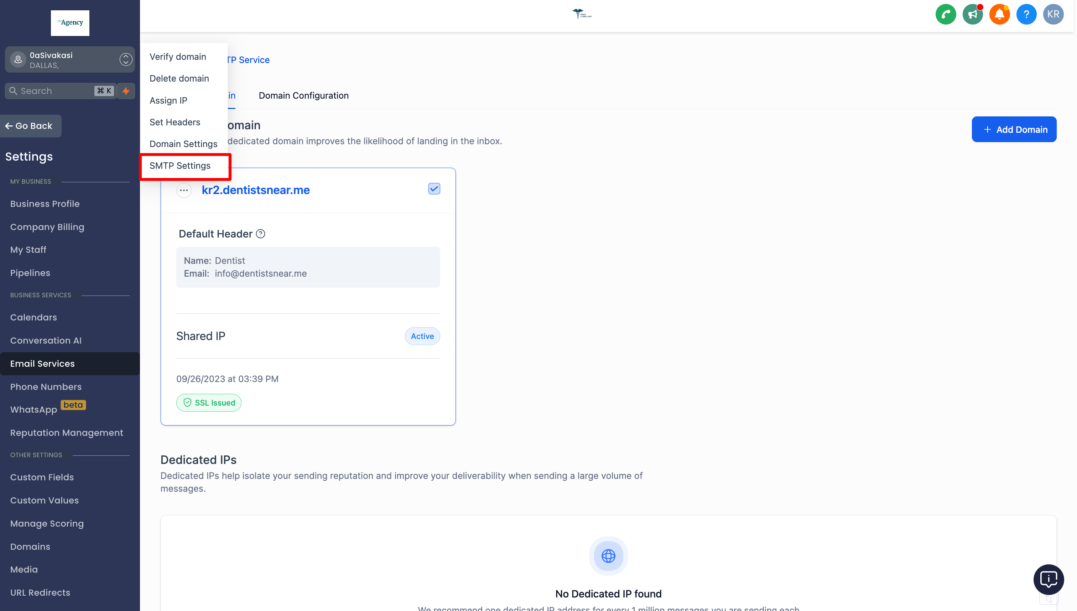The image size is (1077, 611).
Task: Click the blue help question mark icon
Action: tap(1026, 14)
